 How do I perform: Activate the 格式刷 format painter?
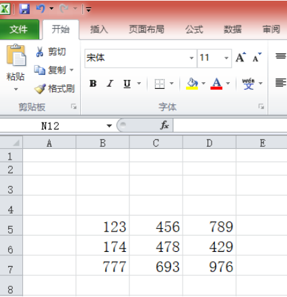[55, 89]
